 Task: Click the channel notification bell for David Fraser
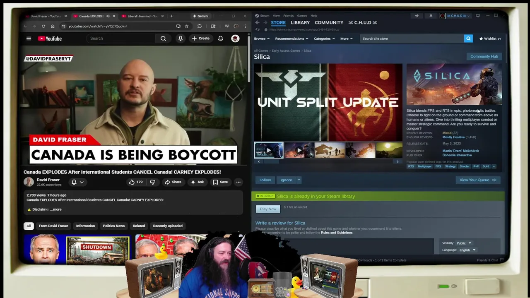74,182
